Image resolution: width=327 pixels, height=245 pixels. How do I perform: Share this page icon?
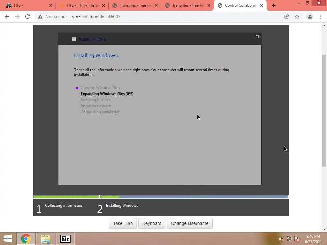(287, 17)
